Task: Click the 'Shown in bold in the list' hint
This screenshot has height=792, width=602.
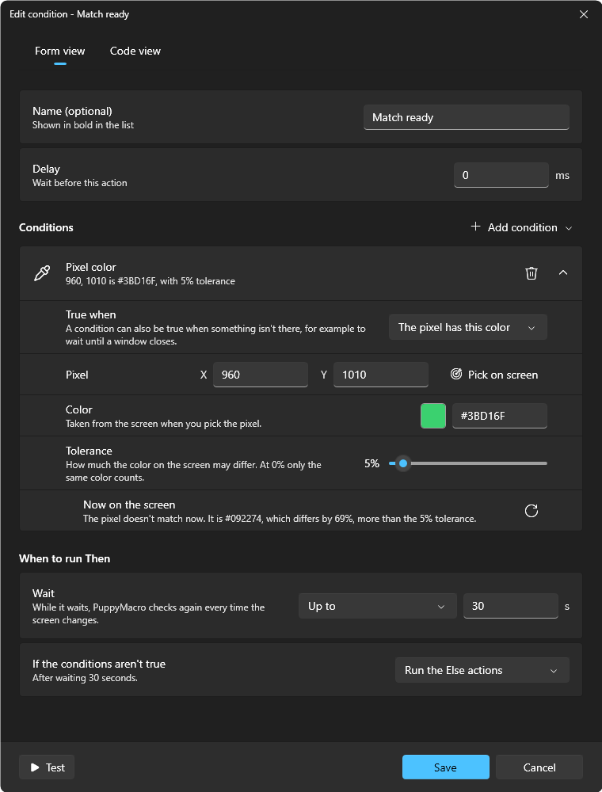Action: (x=83, y=125)
